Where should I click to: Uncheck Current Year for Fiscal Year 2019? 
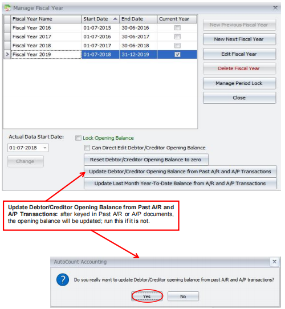tap(177, 55)
